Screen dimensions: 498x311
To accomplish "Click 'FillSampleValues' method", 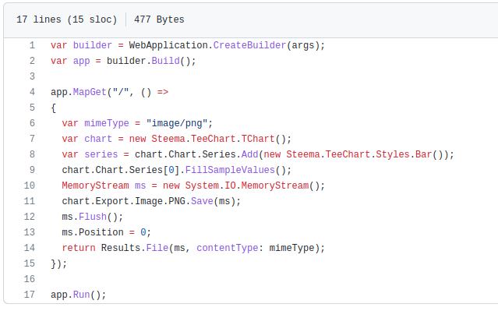I will (230, 170).
